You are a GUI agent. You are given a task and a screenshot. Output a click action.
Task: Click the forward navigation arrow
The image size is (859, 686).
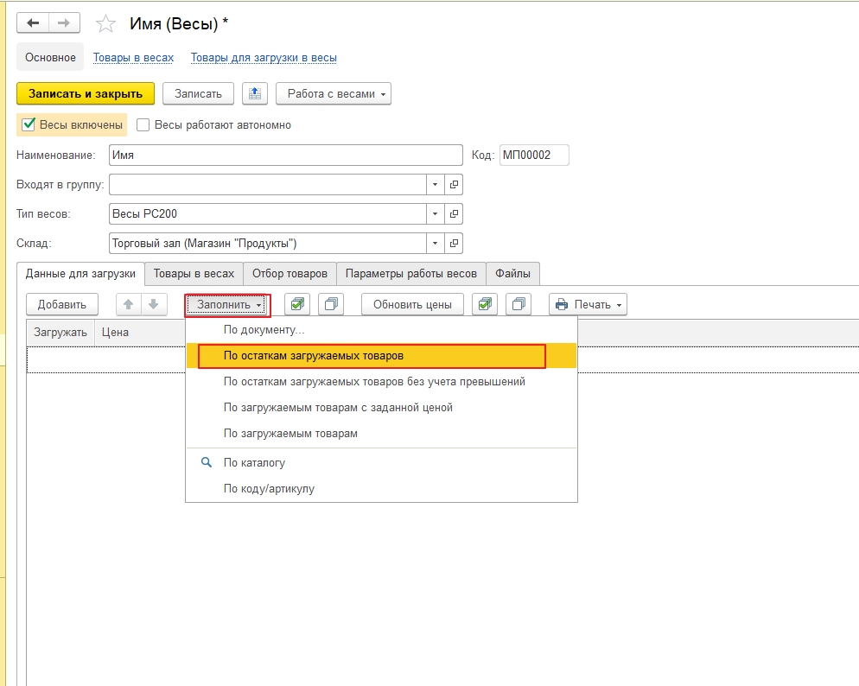coord(64,23)
